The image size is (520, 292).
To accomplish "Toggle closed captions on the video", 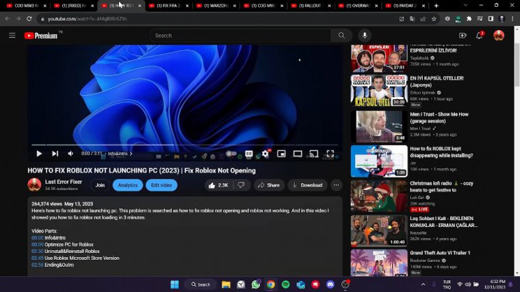I will tap(249, 154).
